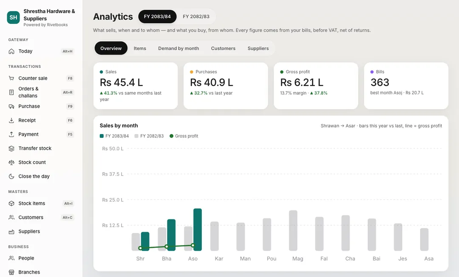Click the Orders & challans document icon
459x277 pixels.
pyautogui.click(x=11, y=92)
